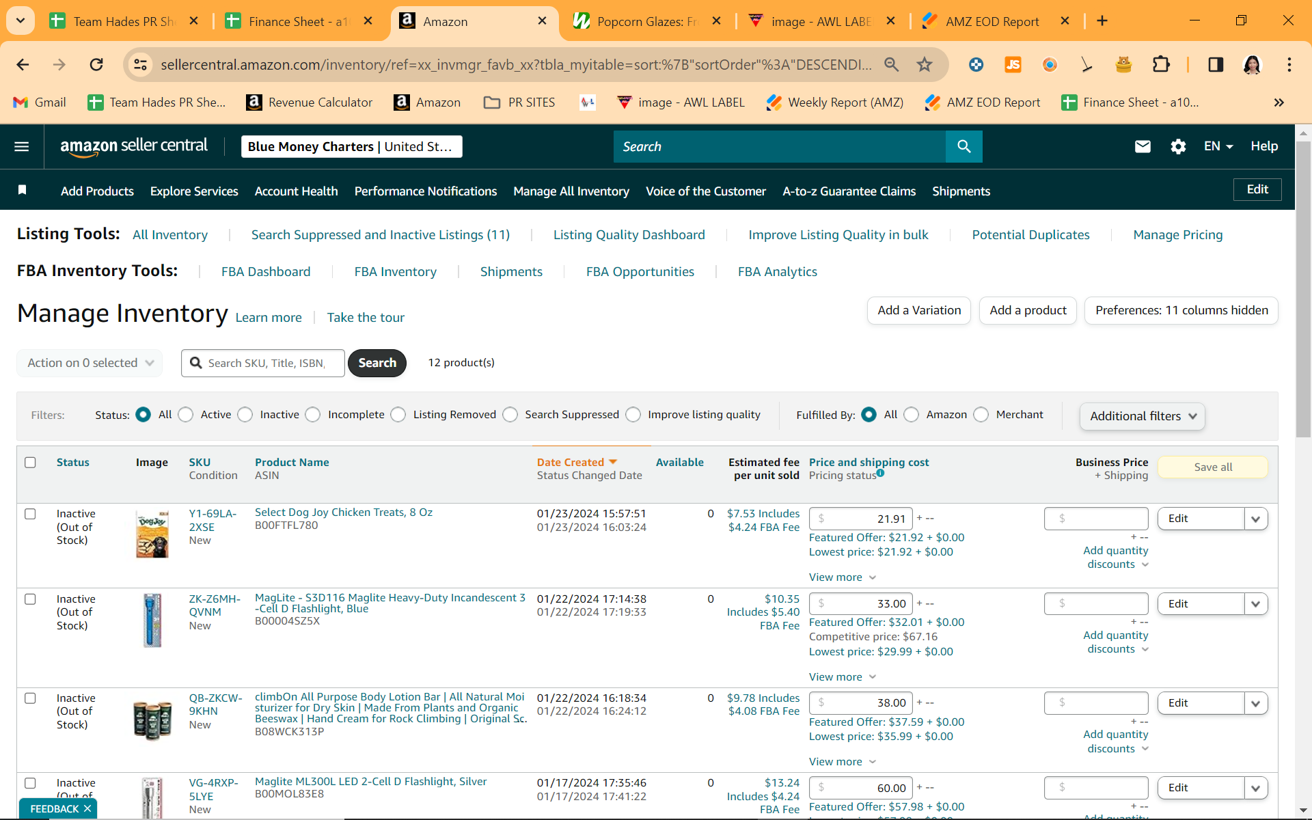Show more bookmarks with the double chevron

click(x=1279, y=102)
